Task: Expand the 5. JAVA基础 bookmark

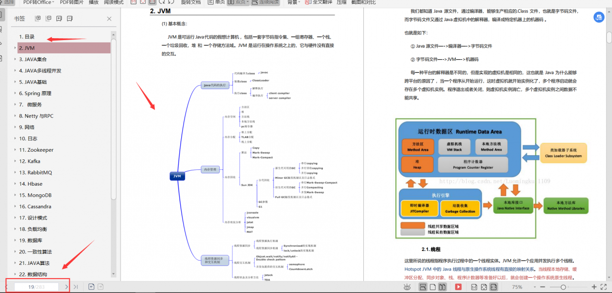Action: point(15,82)
